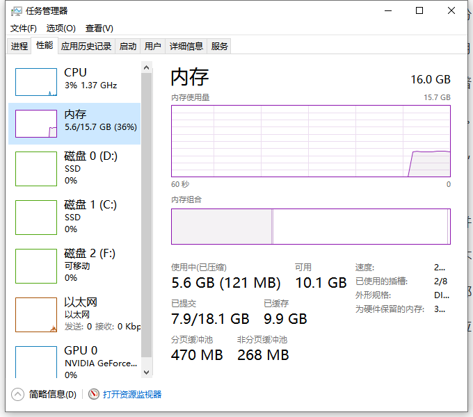Open the 选项(O) menu
The height and width of the screenshot is (417, 473).
[61, 28]
